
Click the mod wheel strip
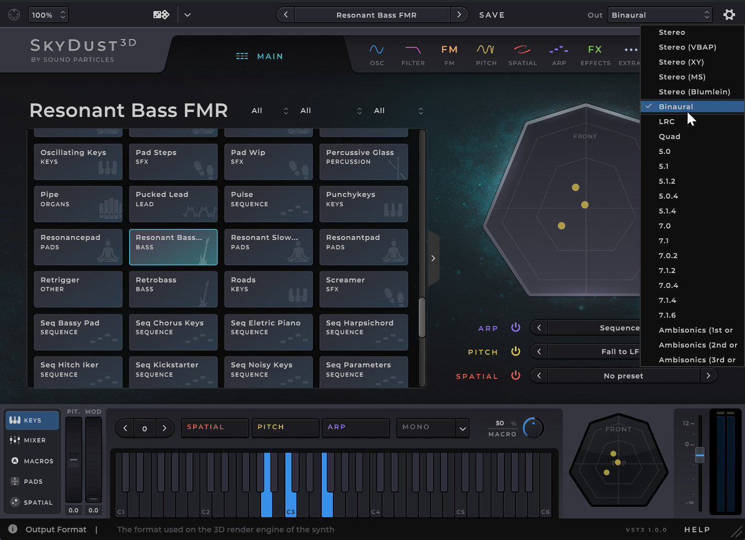93,459
